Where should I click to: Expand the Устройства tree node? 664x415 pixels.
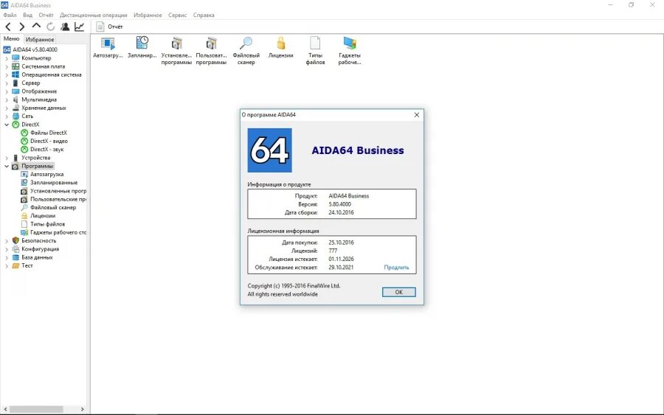click(x=7, y=158)
